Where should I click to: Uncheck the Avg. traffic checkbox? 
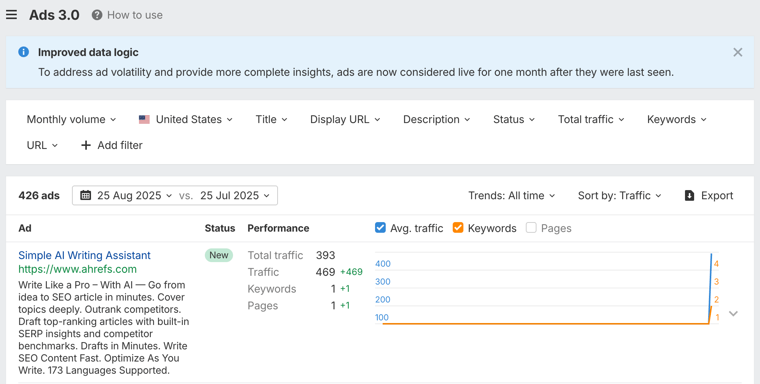pos(380,228)
